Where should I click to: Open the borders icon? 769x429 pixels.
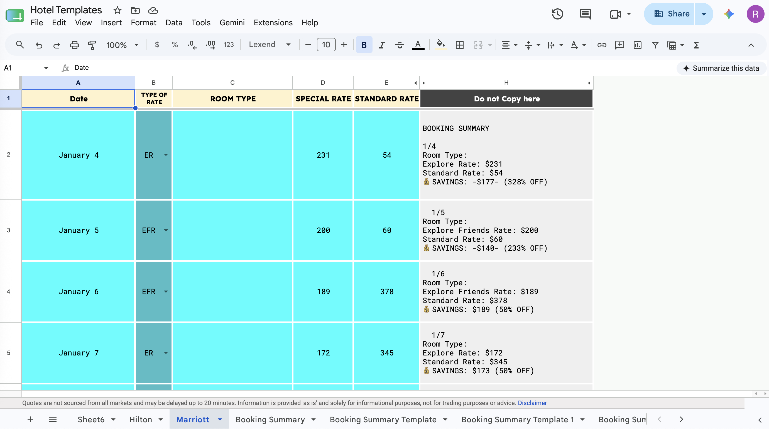click(460, 45)
